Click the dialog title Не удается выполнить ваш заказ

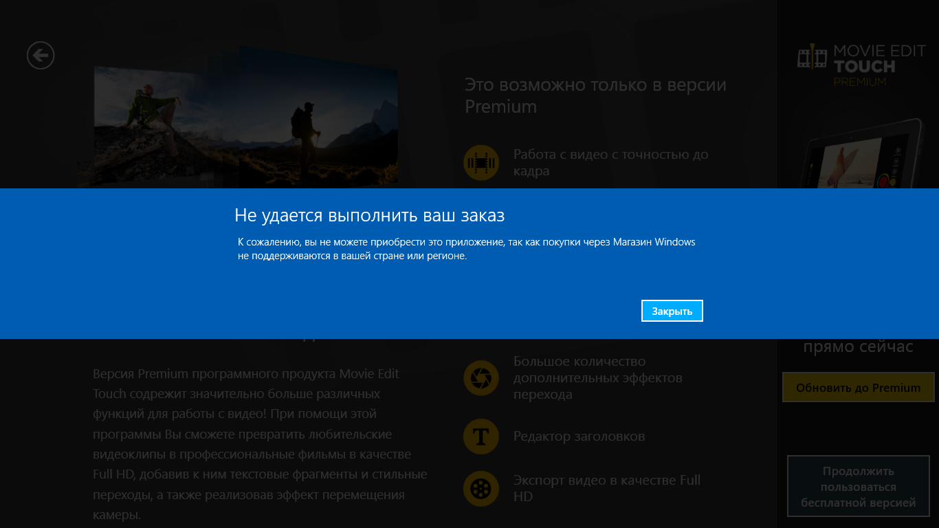[370, 215]
